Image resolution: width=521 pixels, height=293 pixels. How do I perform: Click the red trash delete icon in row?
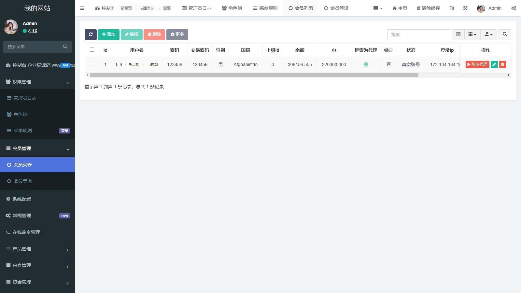click(x=502, y=64)
